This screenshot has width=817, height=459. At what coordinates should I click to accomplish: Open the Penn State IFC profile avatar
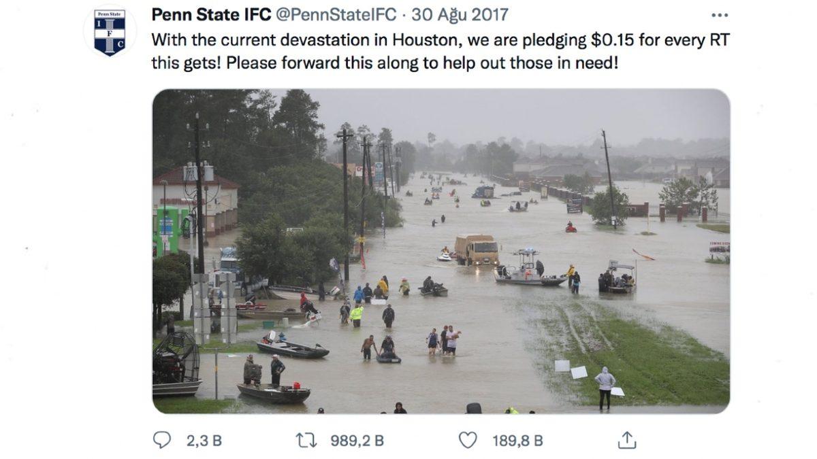click(110, 31)
